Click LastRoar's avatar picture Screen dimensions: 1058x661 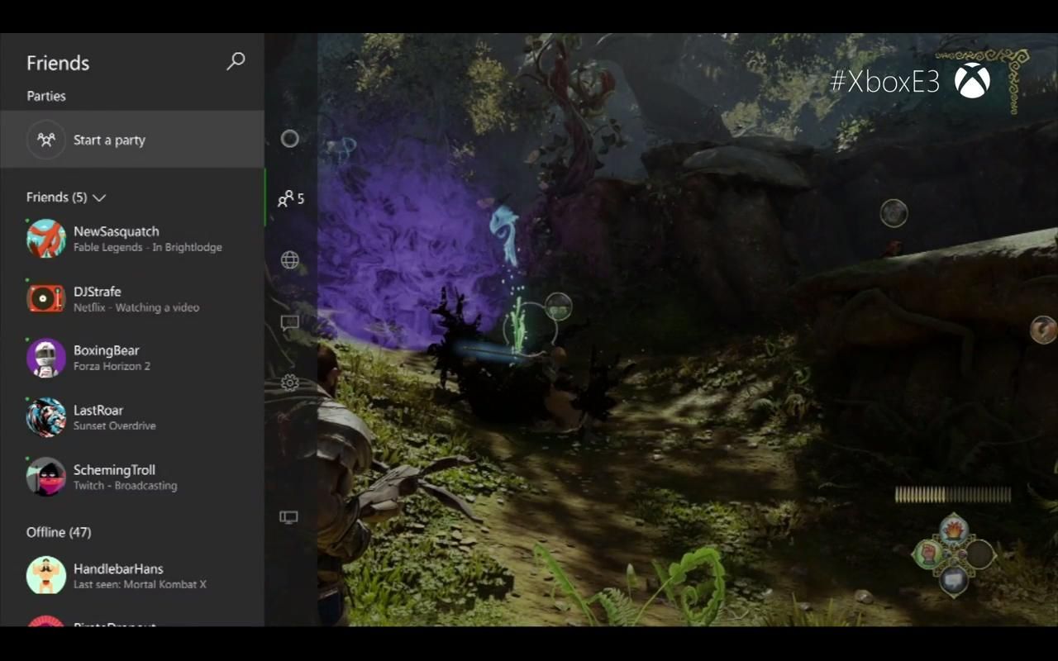click(x=46, y=417)
